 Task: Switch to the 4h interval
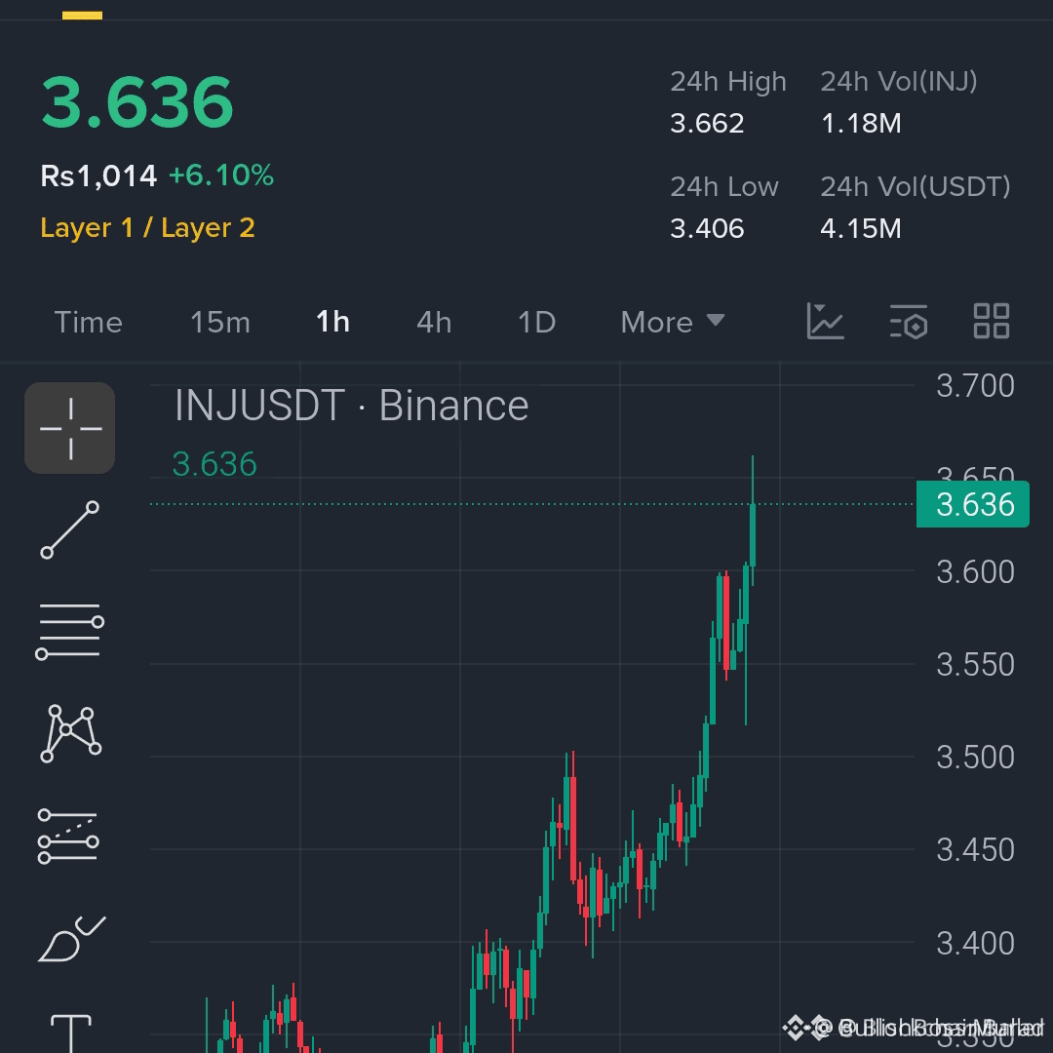[x=434, y=322]
